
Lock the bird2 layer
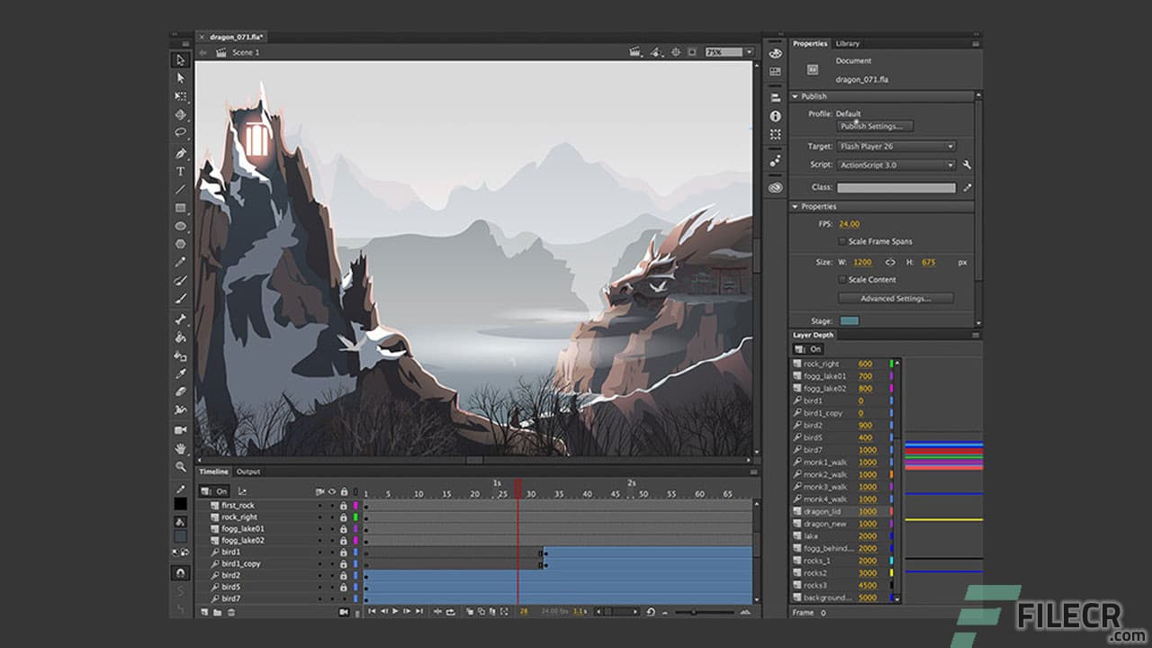(x=343, y=577)
